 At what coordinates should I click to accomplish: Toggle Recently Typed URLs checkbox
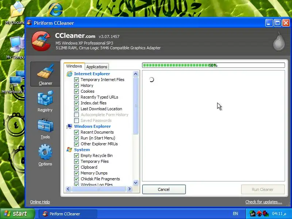(76, 97)
